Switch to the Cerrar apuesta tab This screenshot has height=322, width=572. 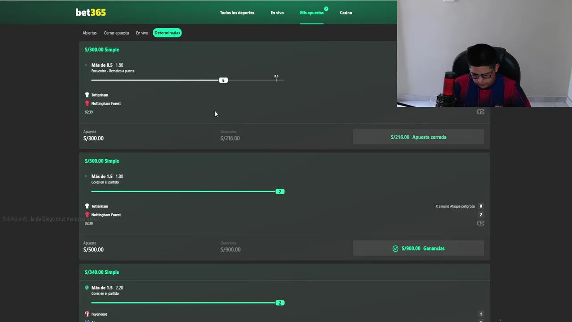(116, 33)
